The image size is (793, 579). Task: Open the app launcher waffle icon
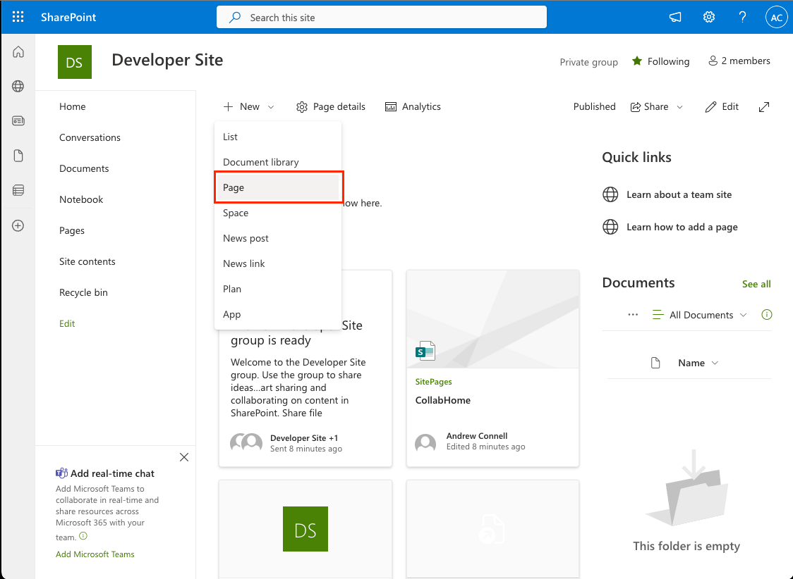[x=18, y=17]
